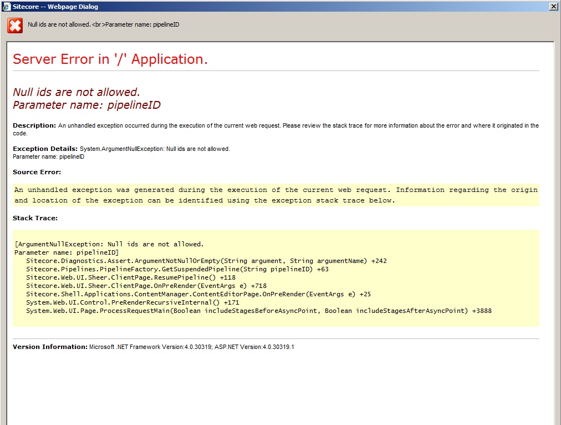
Task: Click the 'ContentEditorPage.OnPreRender' stack trace line
Action: [198, 294]
